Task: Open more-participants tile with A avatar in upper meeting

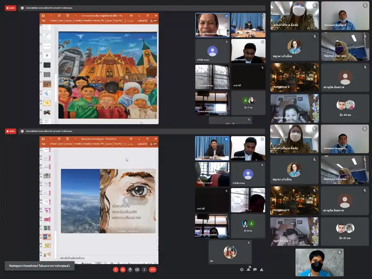Action: 248,103
